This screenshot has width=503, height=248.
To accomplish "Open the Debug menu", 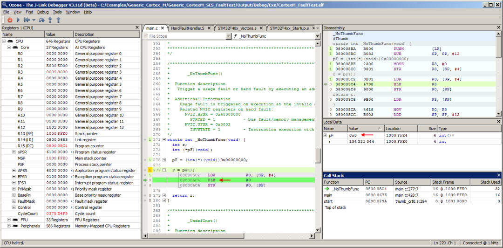I will 42,12.
